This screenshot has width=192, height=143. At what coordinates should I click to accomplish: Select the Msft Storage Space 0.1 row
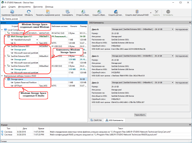44,36
